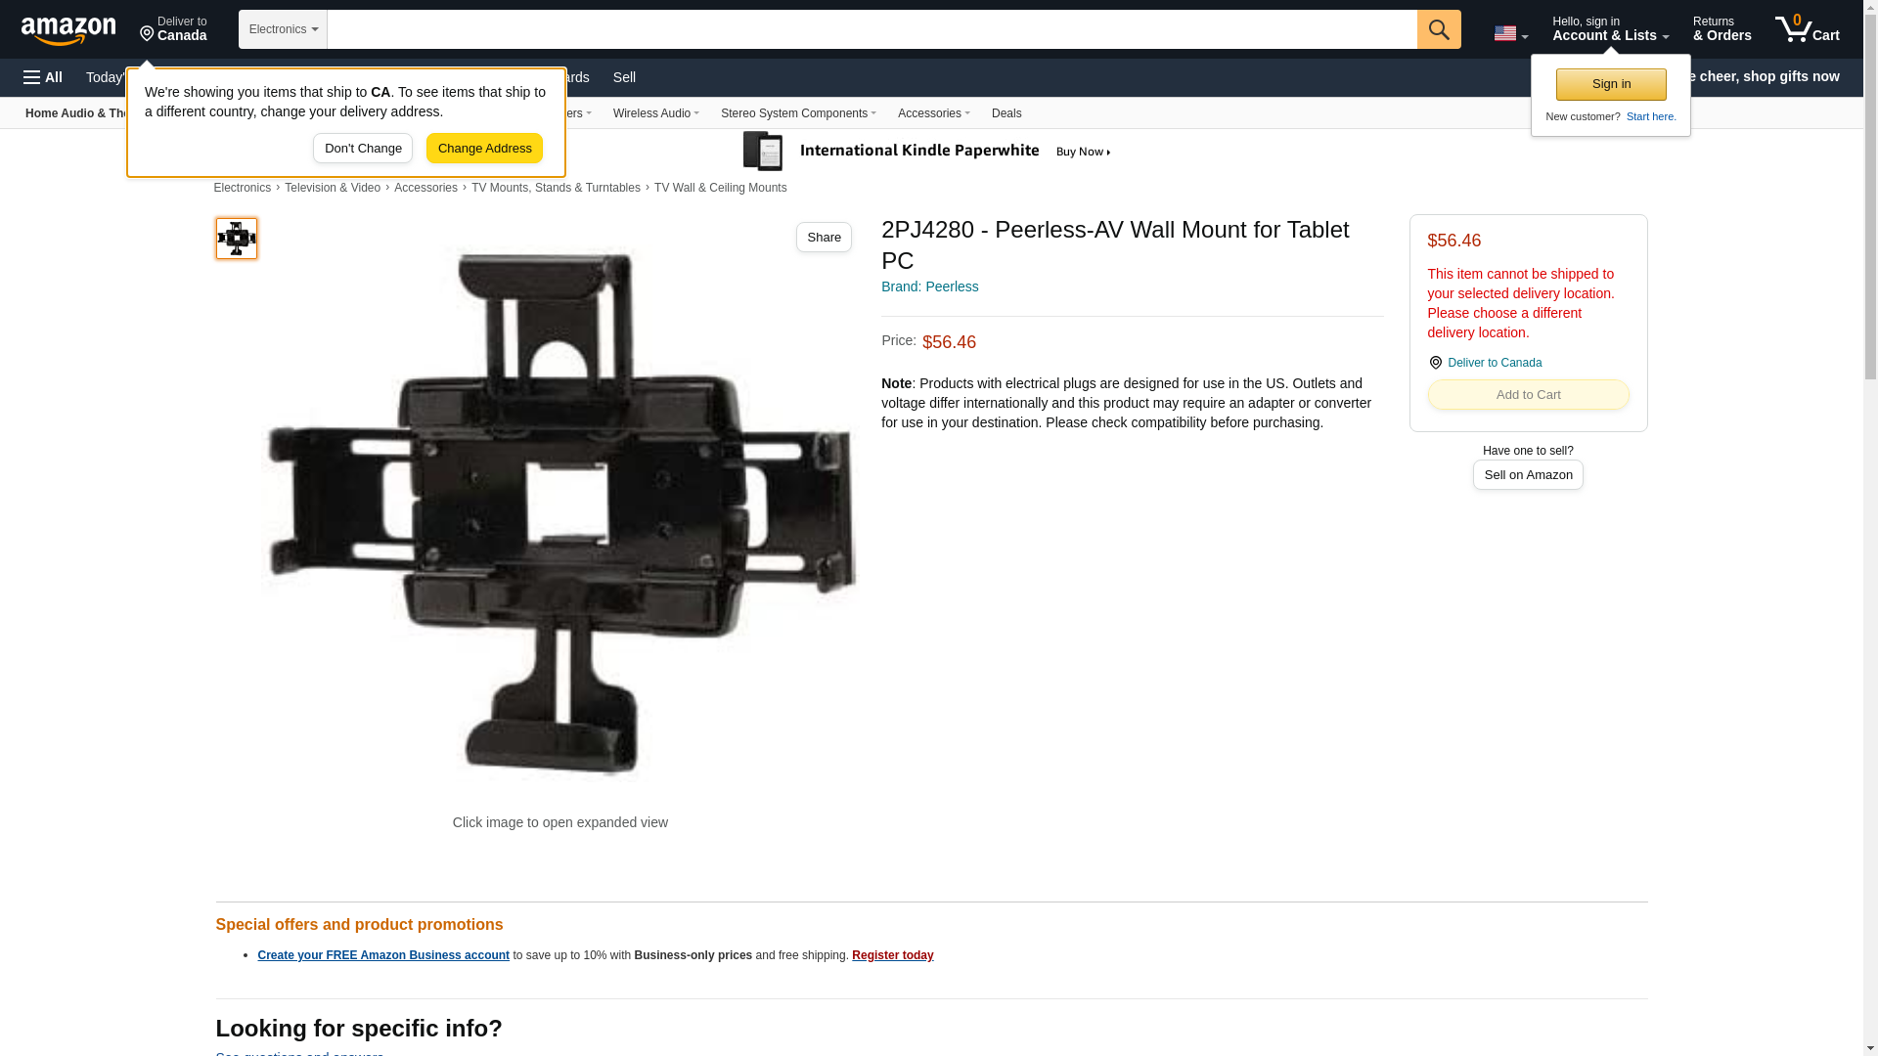Select the wall mount product thumbnail
This screenshot has width=1878, height=1056.
pyautogui.click(x=237, y=239)
